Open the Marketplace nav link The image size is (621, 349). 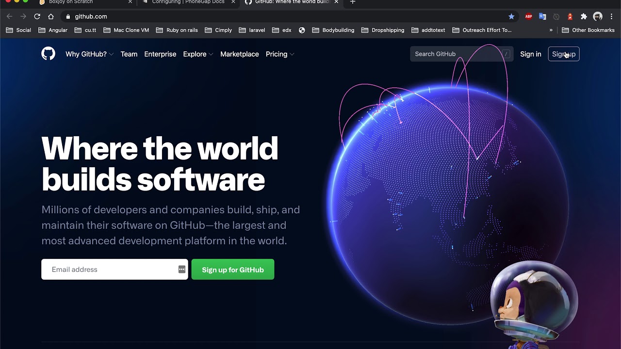coord(240,54)
